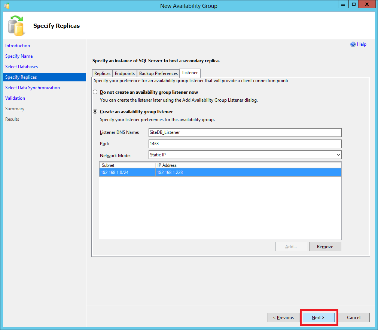Select the Listener tab
378x330 pixels.
[190, 73]
